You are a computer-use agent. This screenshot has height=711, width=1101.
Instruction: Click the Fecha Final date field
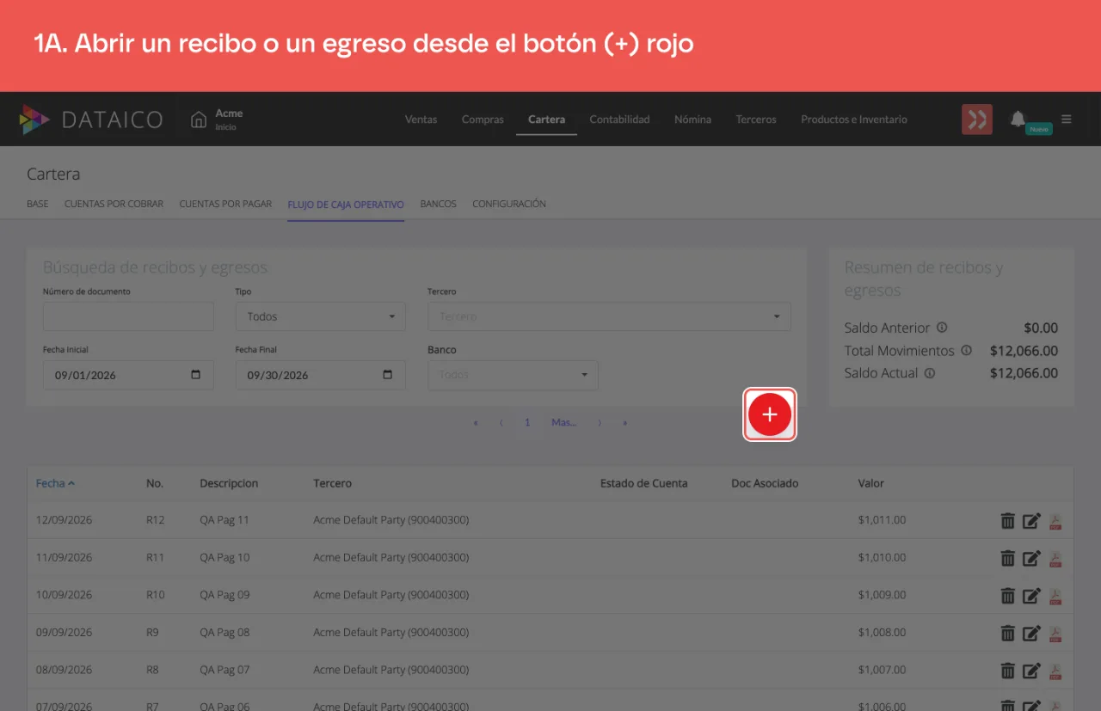click(320, 375)
